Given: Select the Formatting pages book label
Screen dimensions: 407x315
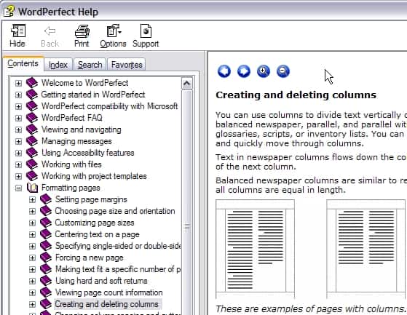Looking at the screenshot, I should [71, 188].
